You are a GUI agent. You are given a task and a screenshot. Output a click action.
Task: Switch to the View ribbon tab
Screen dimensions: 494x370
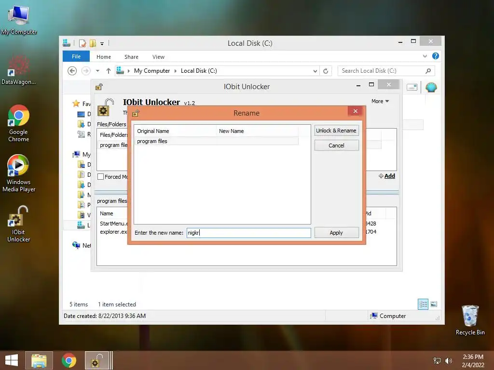pyautogui.click(x=158, y=57)
